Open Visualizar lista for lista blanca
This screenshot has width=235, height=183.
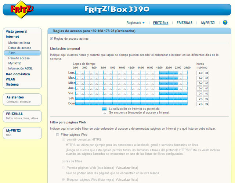127,168
